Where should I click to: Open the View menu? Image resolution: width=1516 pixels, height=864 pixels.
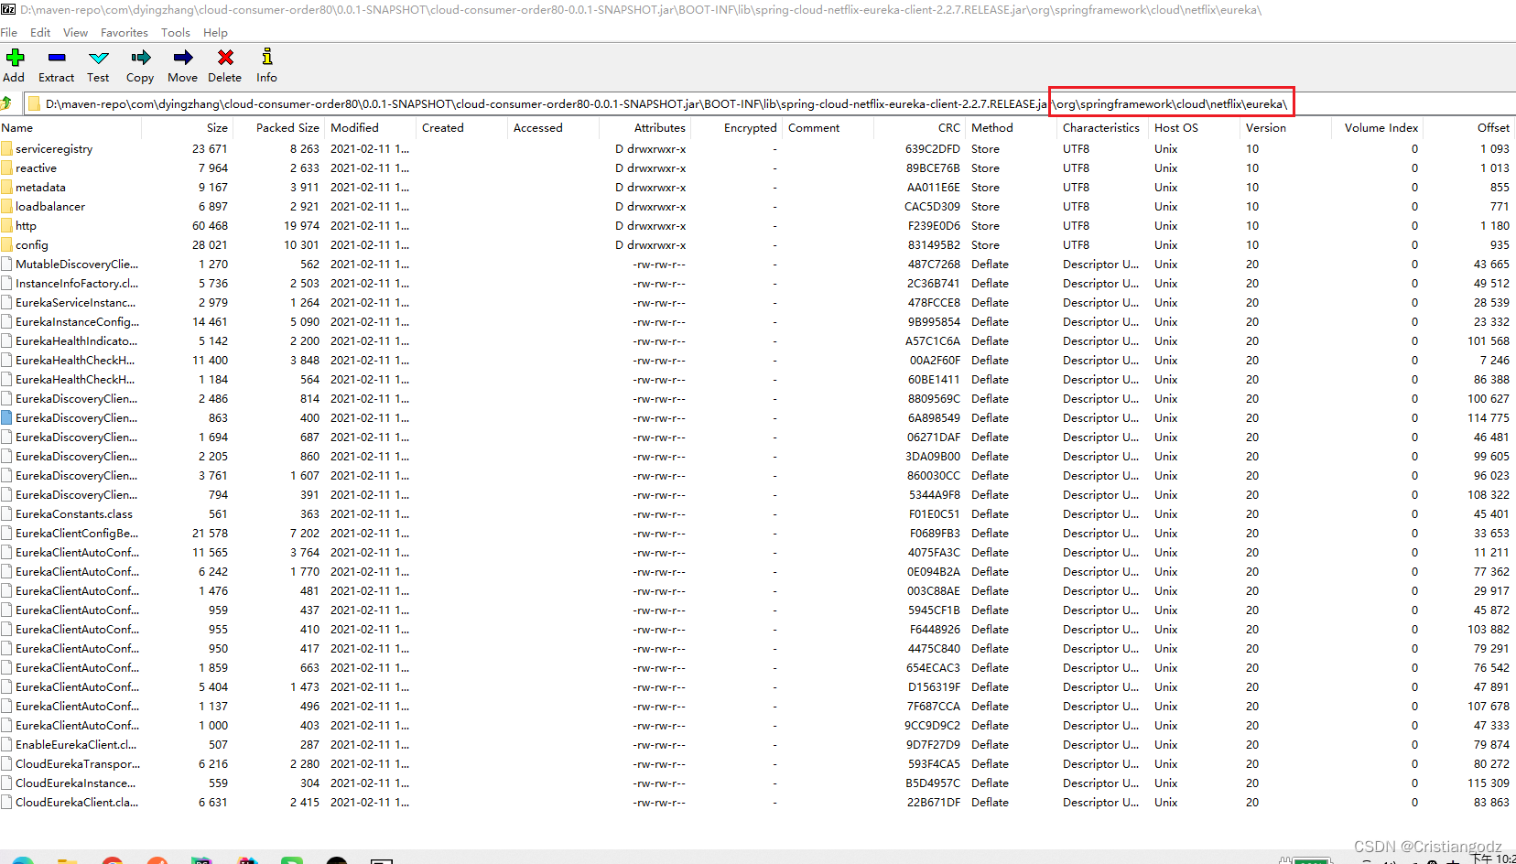coord(75,33)
